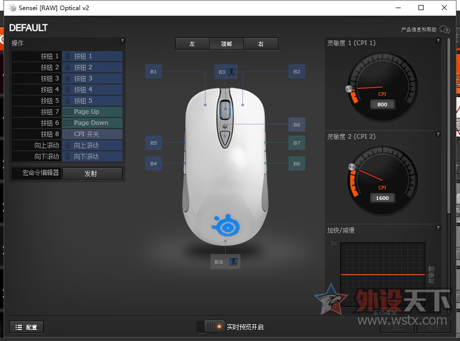Select the B3 label on mouse diagram

(x=222, y=72)
